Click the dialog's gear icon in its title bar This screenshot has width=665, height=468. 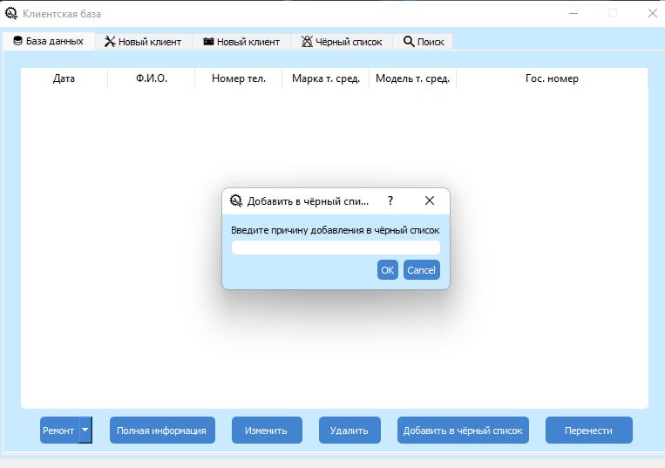[236, 200]
